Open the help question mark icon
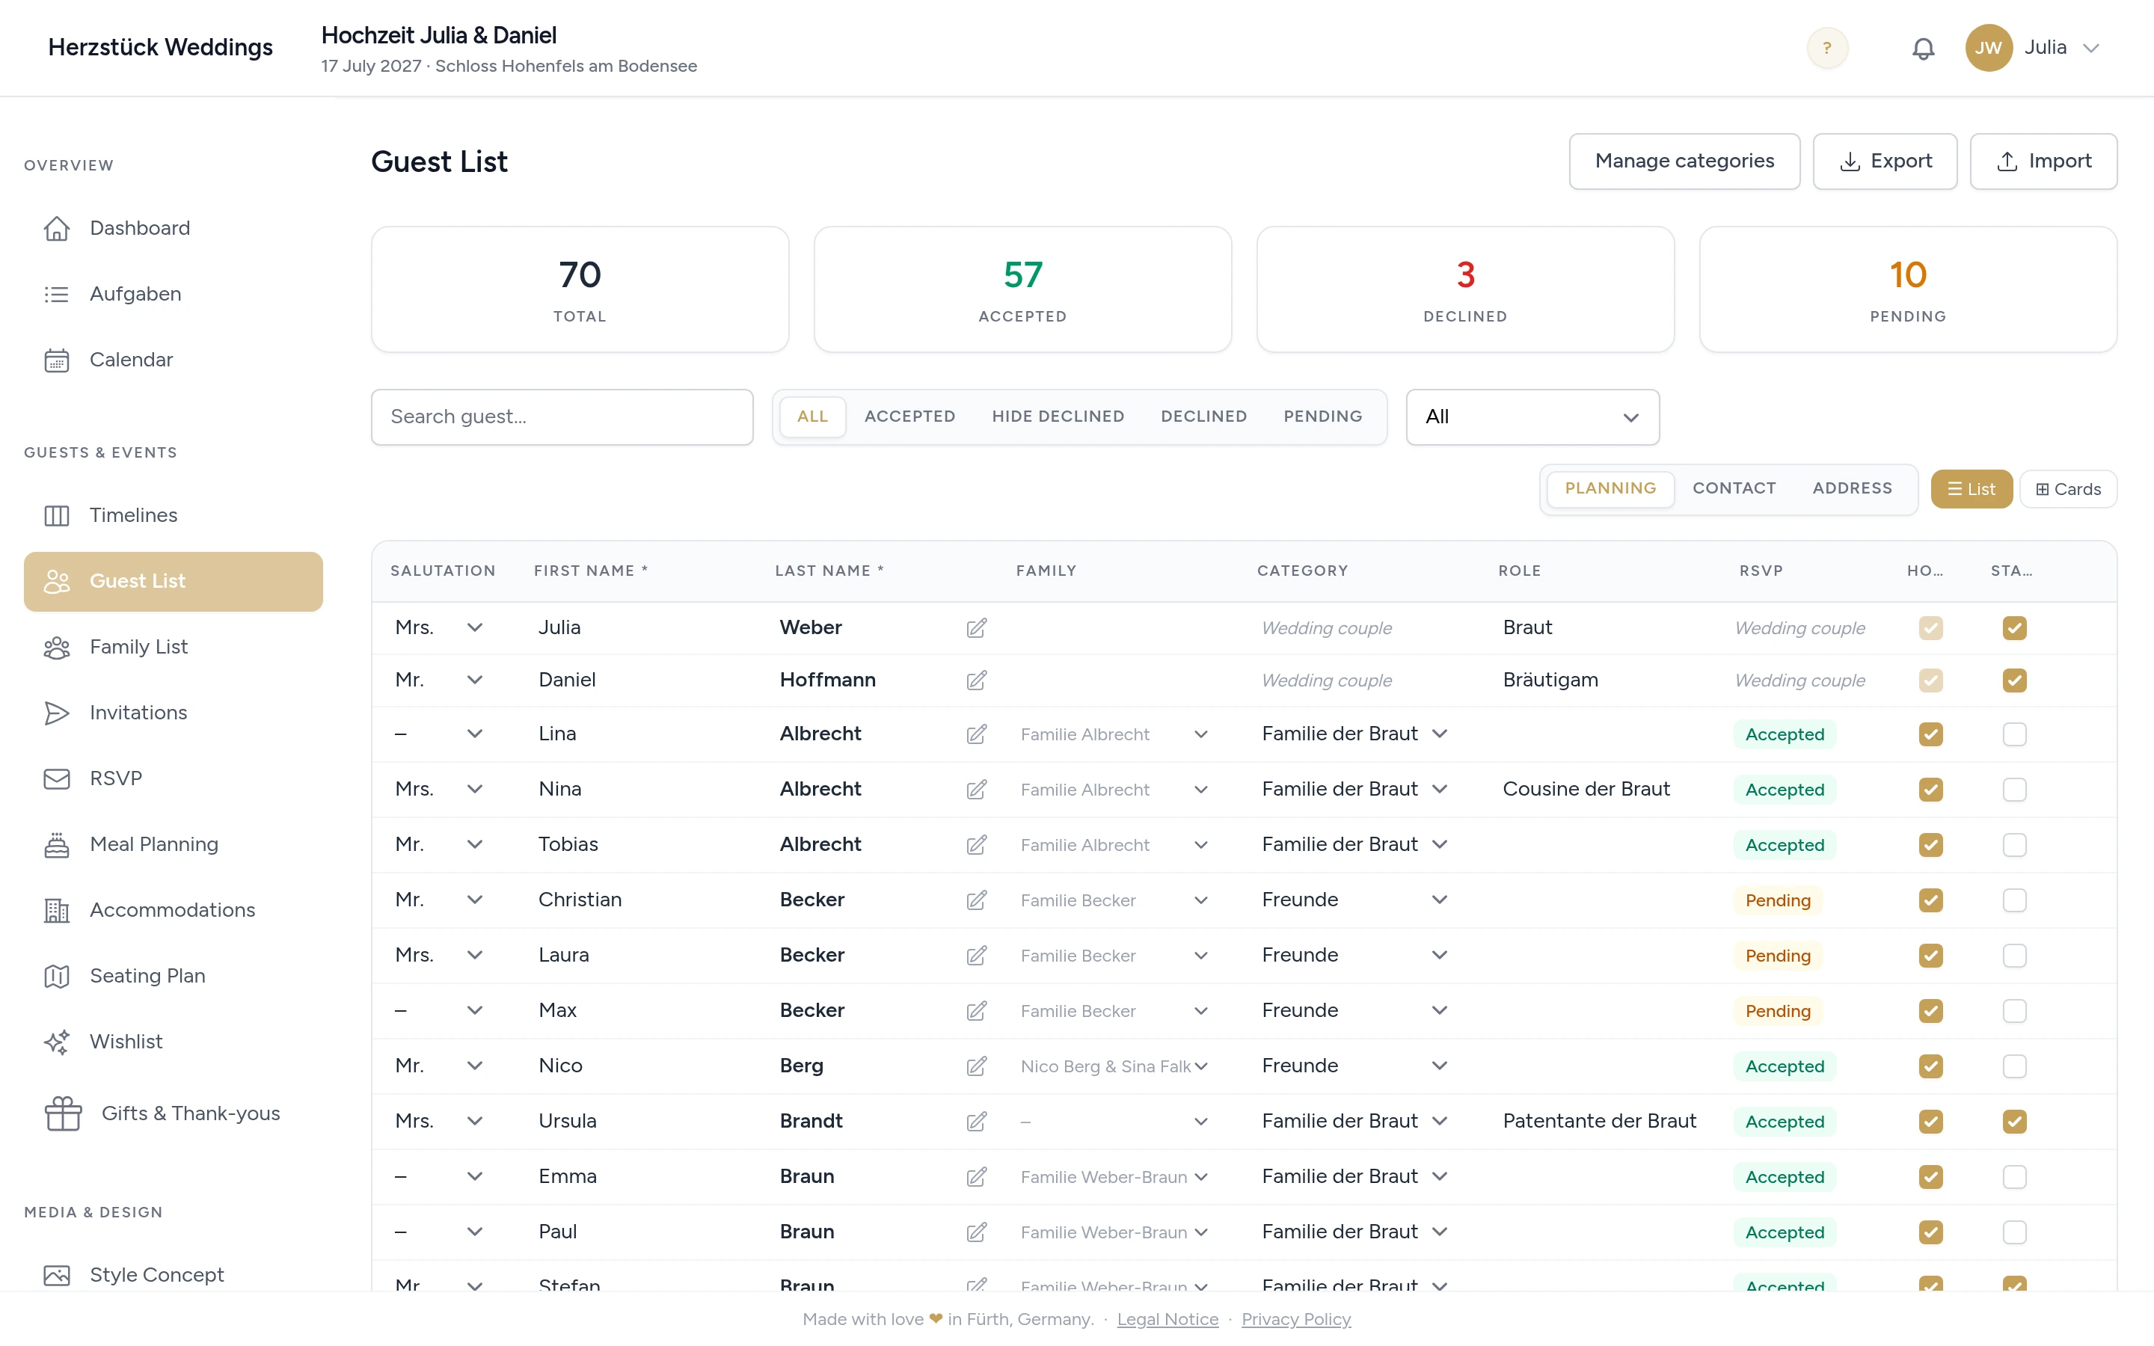This screenshot has height=1346, width=2154. (1826, 48)
